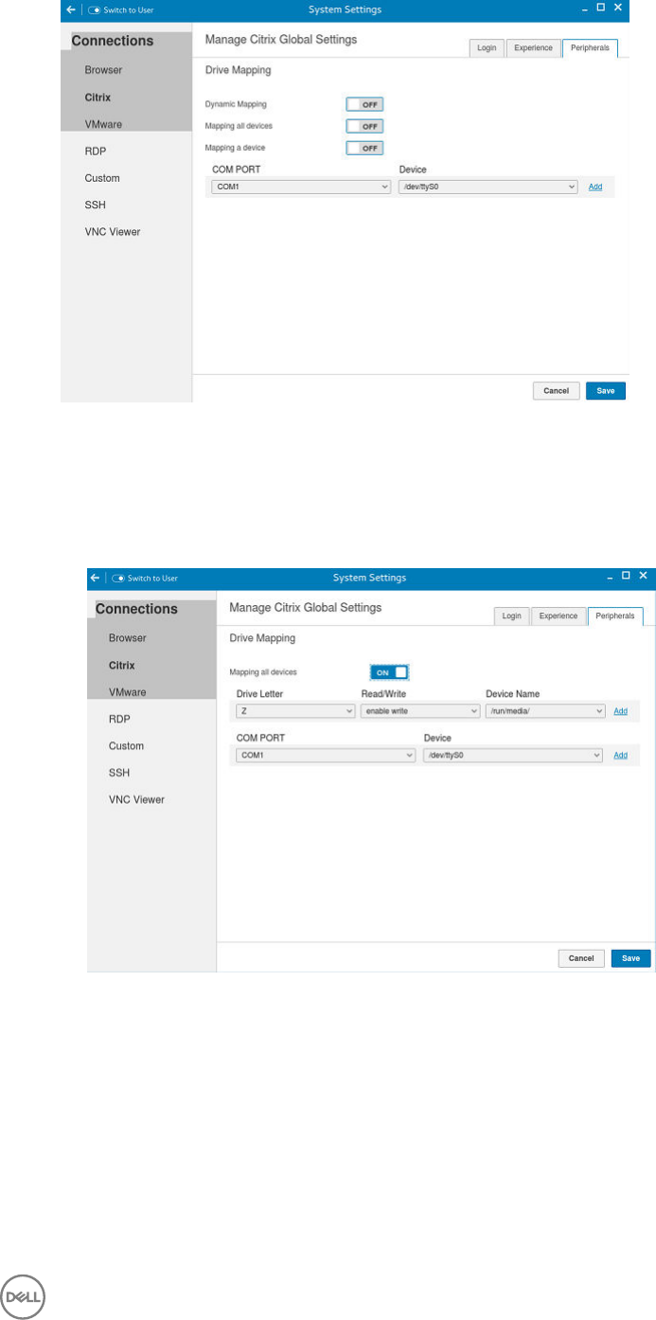Select VNC Viewer in the upper window sidebar

tap(112, 231)
